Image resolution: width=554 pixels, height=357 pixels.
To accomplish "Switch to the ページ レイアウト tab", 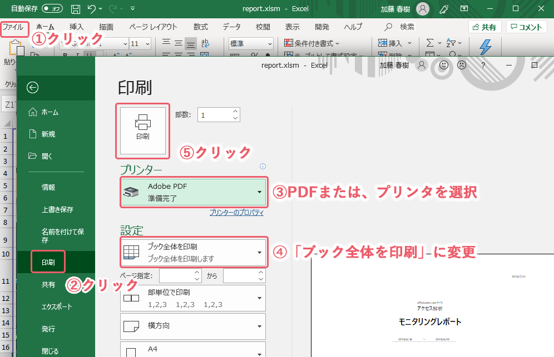I will pos(153,27).
